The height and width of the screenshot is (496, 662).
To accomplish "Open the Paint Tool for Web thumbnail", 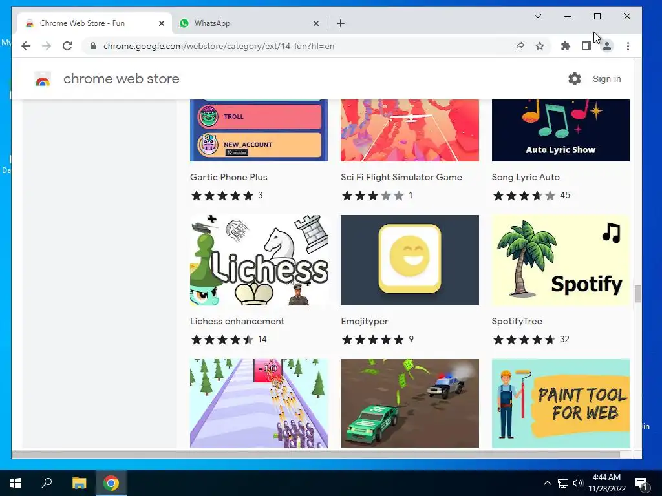I will (561, 404).
